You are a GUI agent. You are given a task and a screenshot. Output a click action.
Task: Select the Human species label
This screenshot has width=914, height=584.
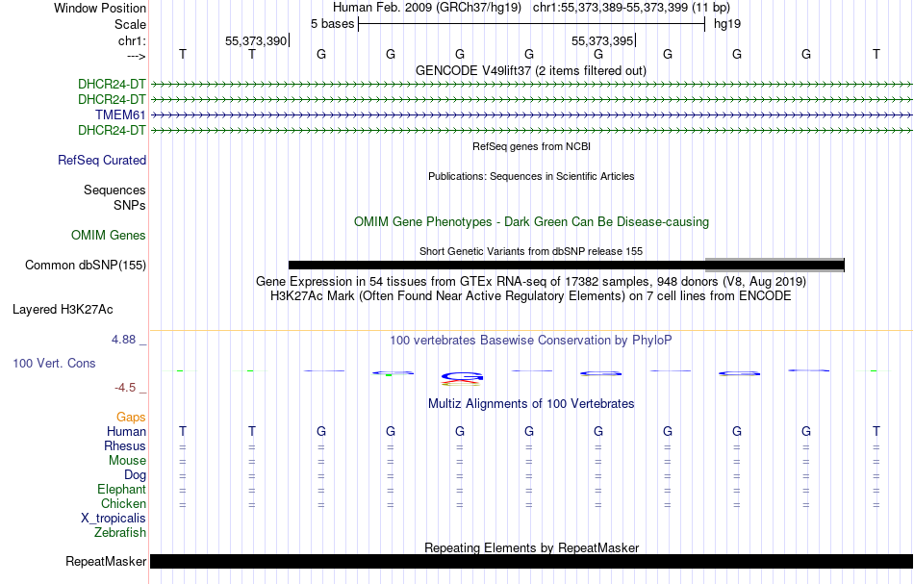coord(126,431)
